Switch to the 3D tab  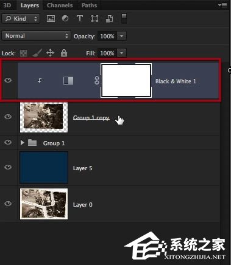[x=7, y=5]
